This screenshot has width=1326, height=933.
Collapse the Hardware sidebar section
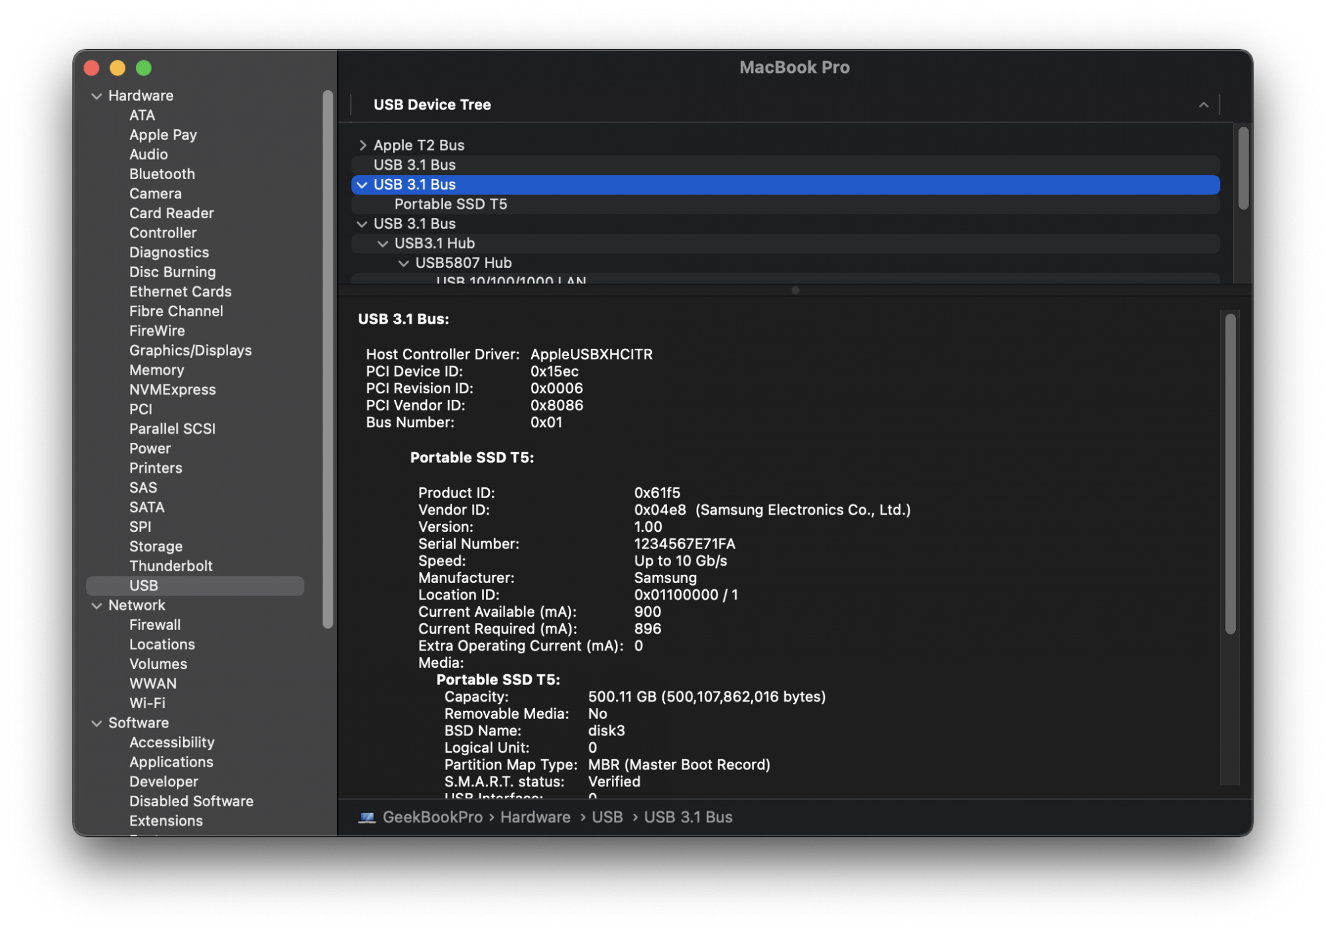(x=97, y=96)
